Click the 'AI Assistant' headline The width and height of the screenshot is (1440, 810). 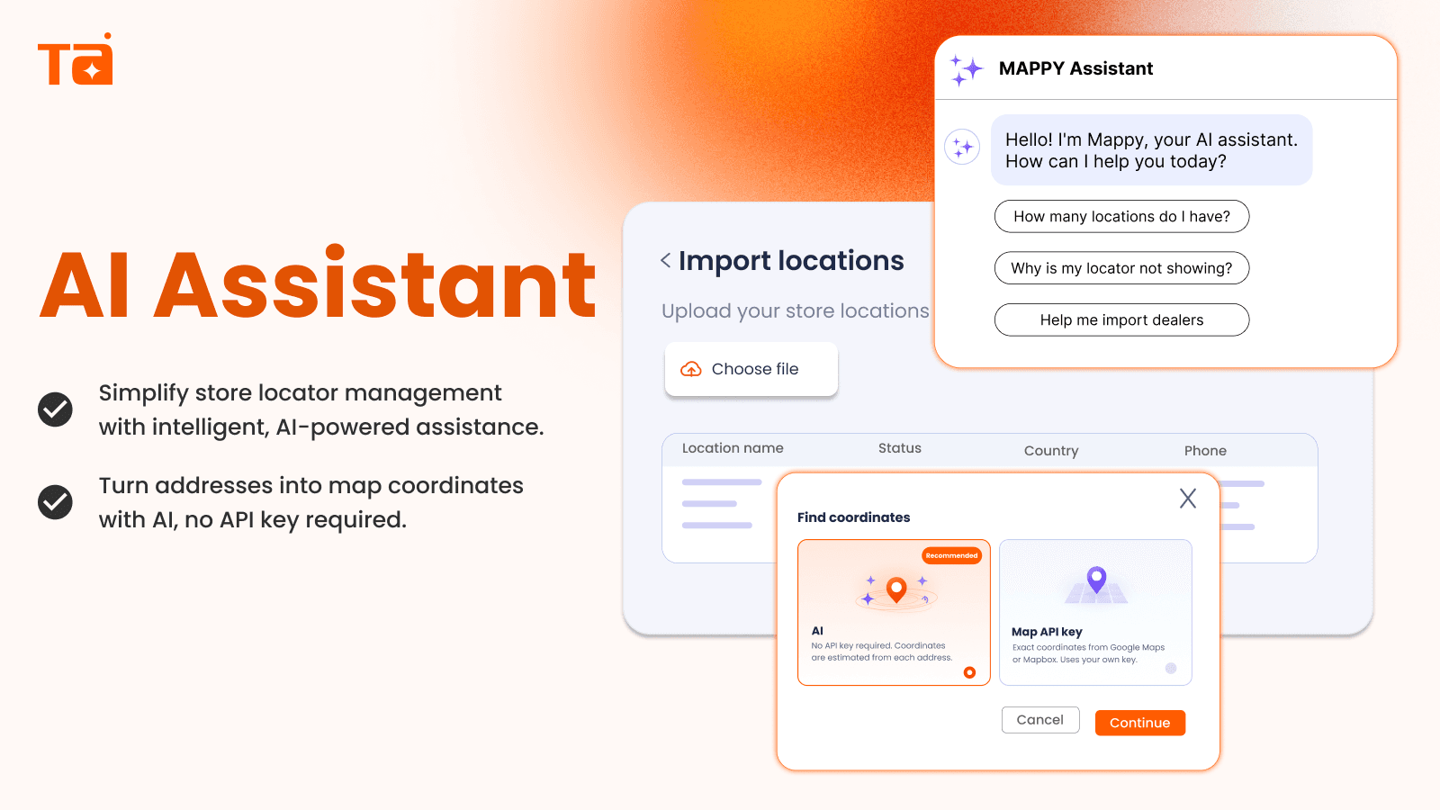[319, 284]
